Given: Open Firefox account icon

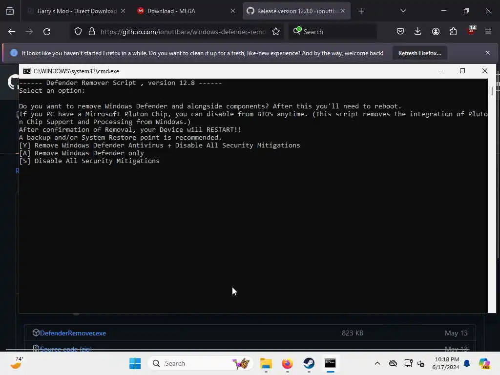Looking at the screenshot, I should pos(436,32).
